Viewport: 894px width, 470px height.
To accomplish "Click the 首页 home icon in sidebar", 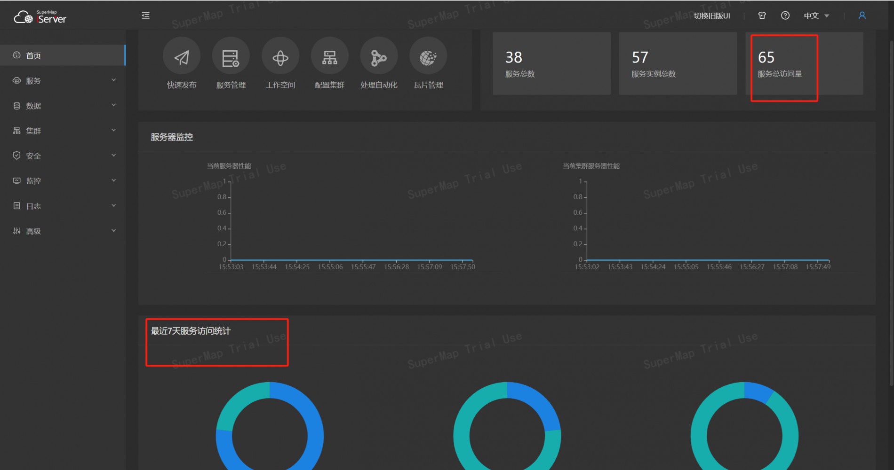I will [x=17, y=55].
